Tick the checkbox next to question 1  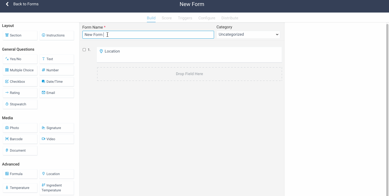click(84, 50)
